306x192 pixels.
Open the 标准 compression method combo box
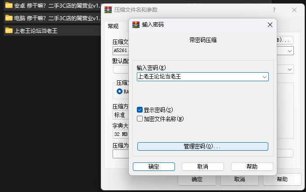(121, 115)
